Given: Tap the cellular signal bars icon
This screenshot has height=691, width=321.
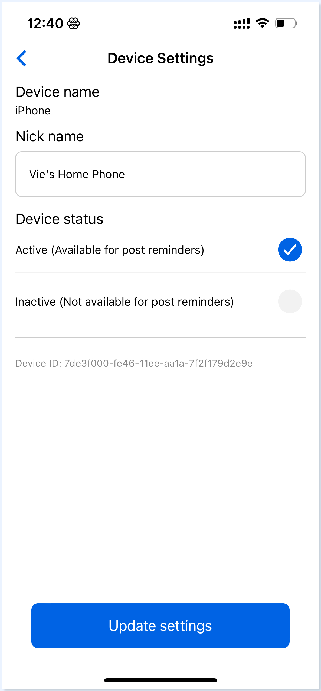Looking at the screenshot, I should point(241,23).
